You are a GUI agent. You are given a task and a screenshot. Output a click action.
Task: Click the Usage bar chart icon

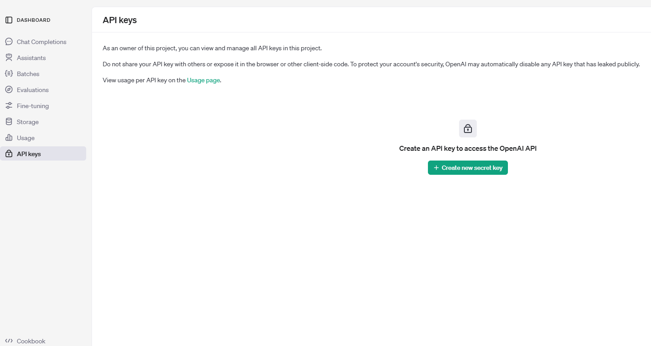point(9,138)
